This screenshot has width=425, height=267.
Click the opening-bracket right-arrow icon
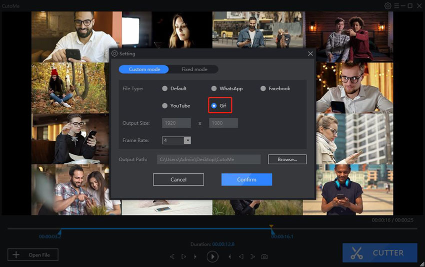click(x=183, y=256)
